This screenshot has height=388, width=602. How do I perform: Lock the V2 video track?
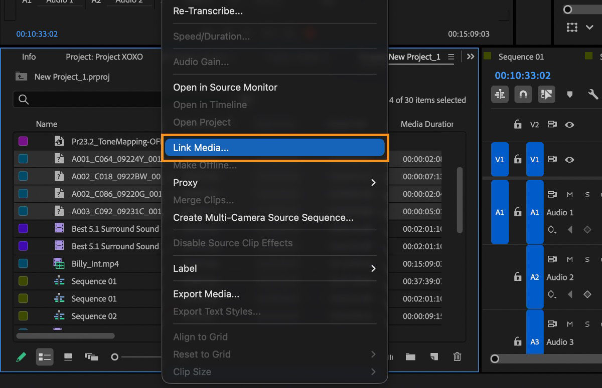(x=517, y=124)
